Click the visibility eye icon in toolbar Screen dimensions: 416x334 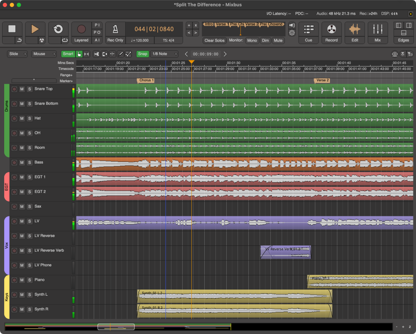tap(394, 54)
